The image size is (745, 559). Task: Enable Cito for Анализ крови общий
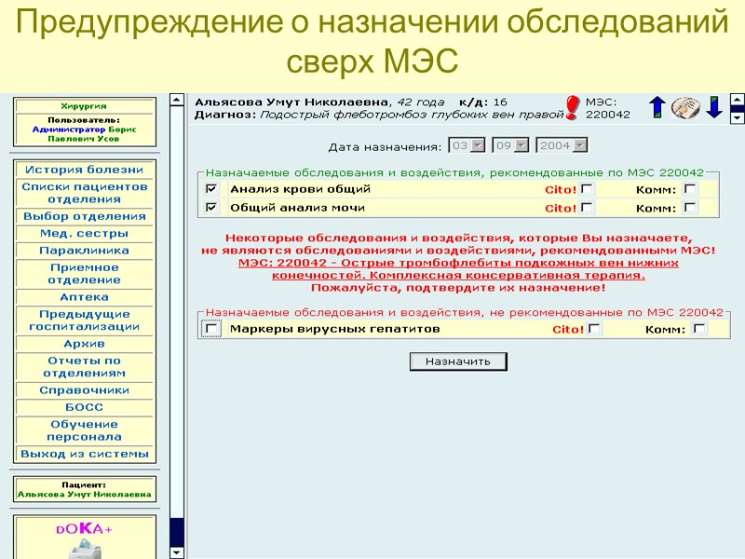point(587,189)
